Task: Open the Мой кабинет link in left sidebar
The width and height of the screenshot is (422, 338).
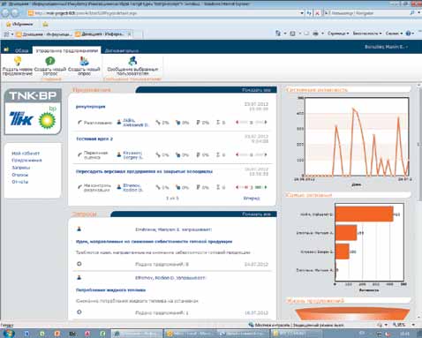Action: tap(26, 154)
